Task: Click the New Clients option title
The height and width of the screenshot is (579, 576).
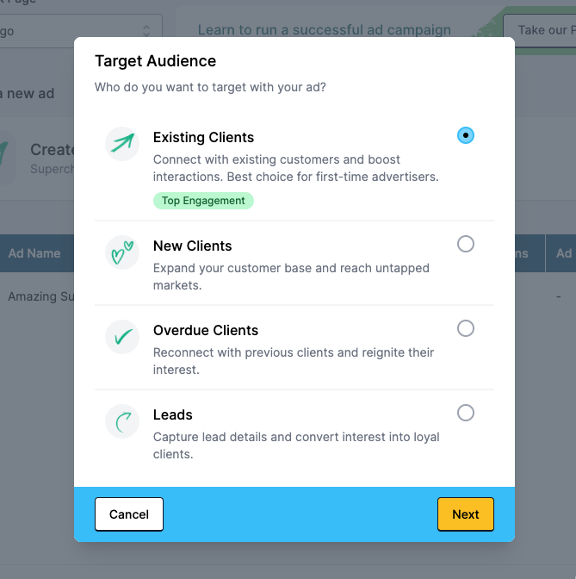Action: (192, 246)
